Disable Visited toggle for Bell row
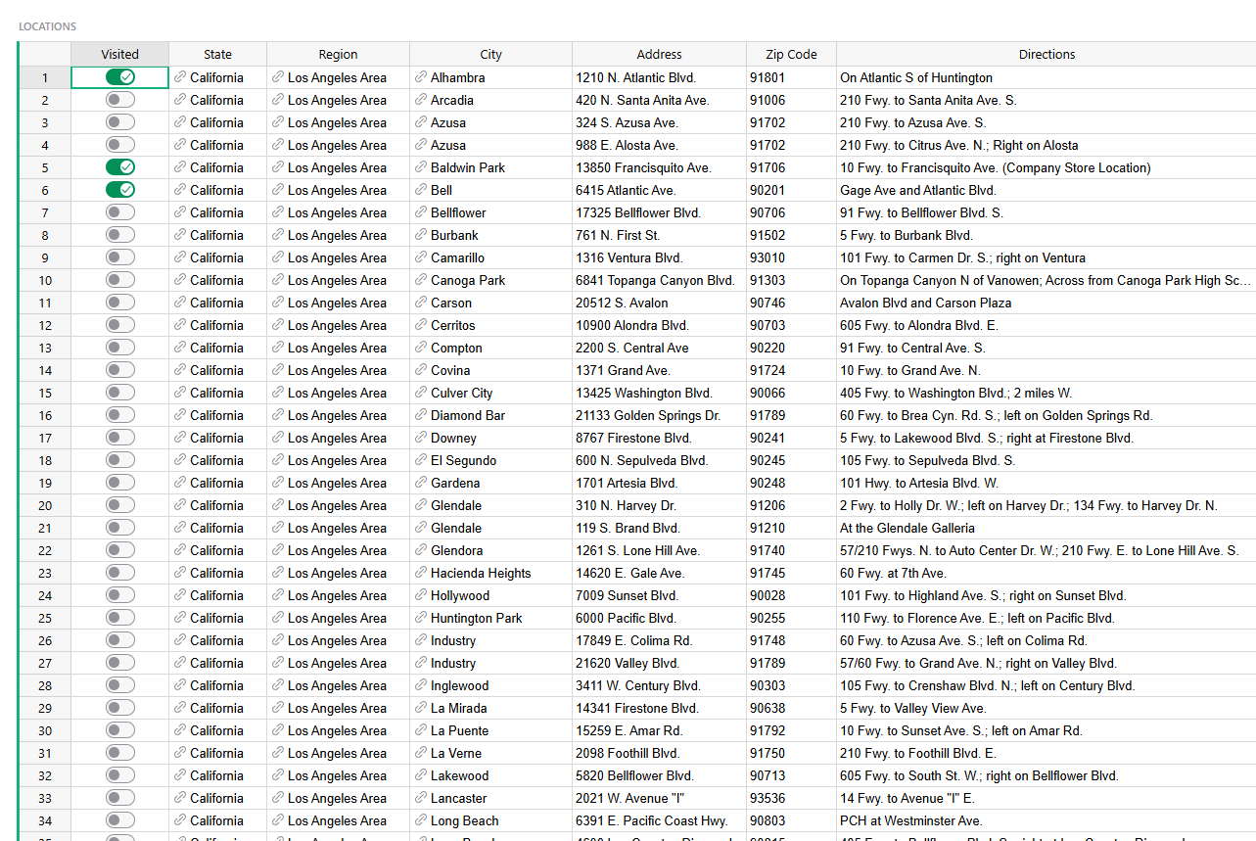 (x=120, y=190)
